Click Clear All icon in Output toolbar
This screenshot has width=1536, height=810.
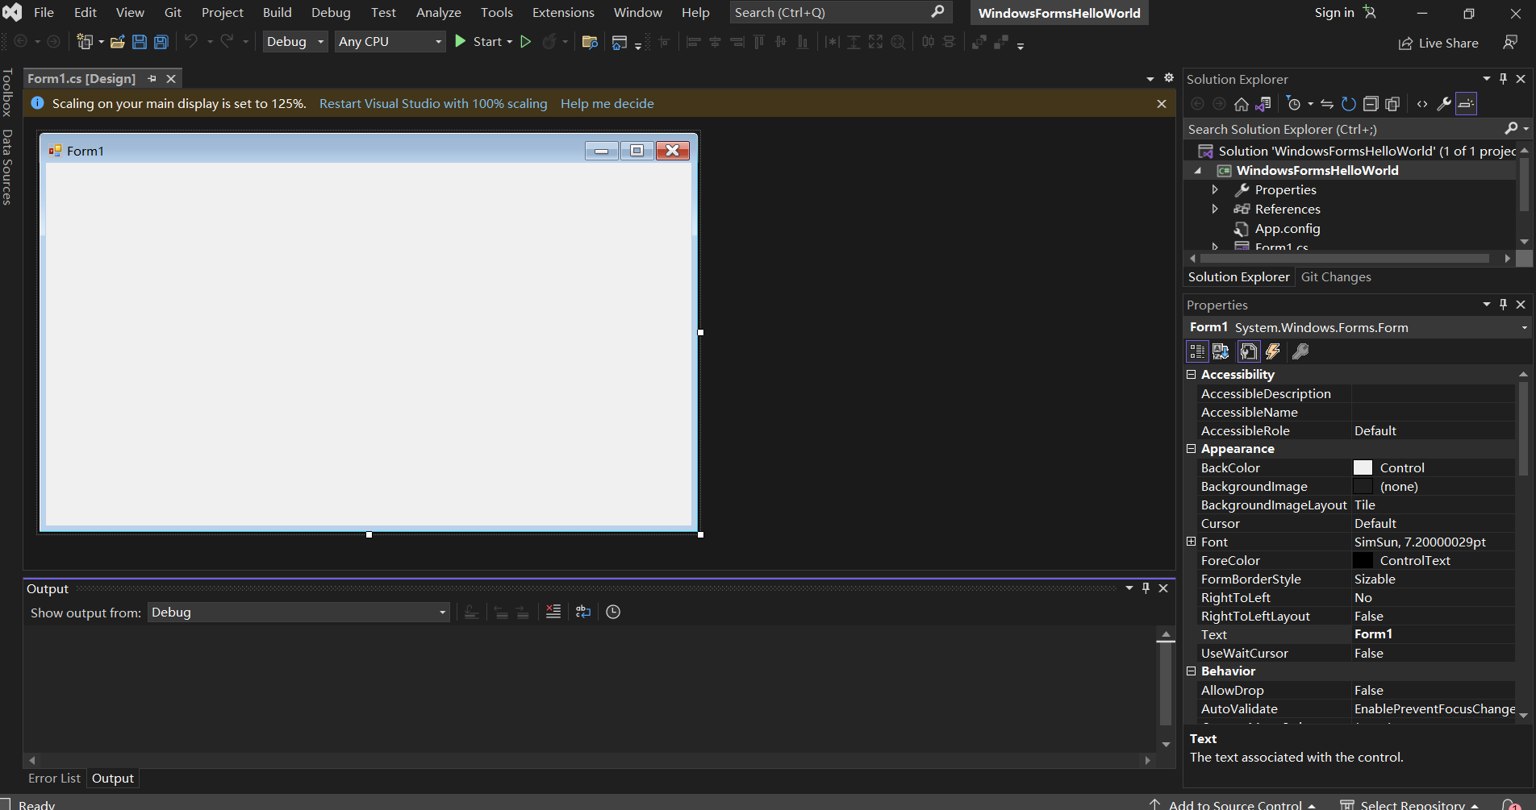(553, 612)
